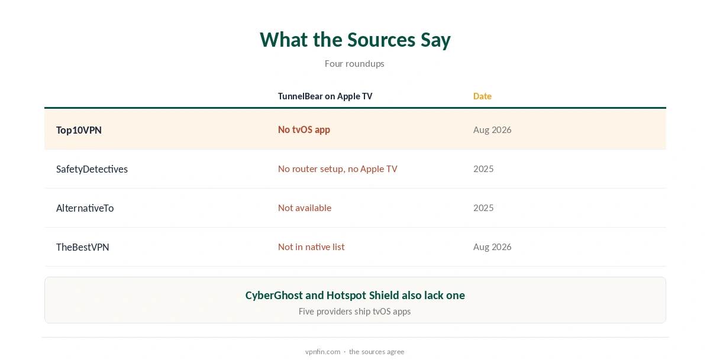
Task: Click the Top10VPN row's Aug 2026 date
Action: pyautogui.click(x=492, y=129)
